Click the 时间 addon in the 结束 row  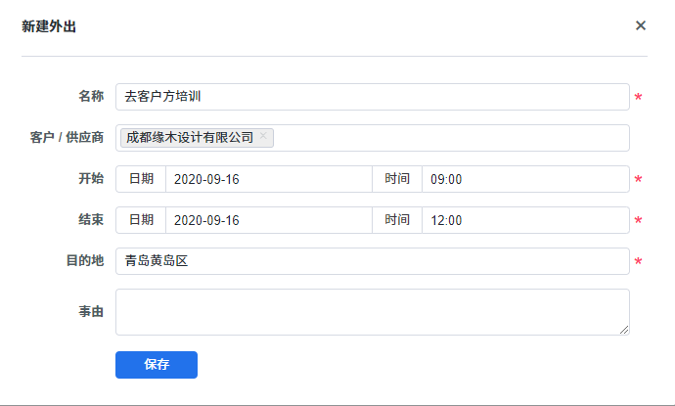pos(397,220)
